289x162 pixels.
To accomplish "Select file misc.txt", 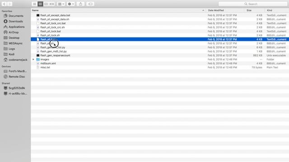I will (x=45, y=67).
